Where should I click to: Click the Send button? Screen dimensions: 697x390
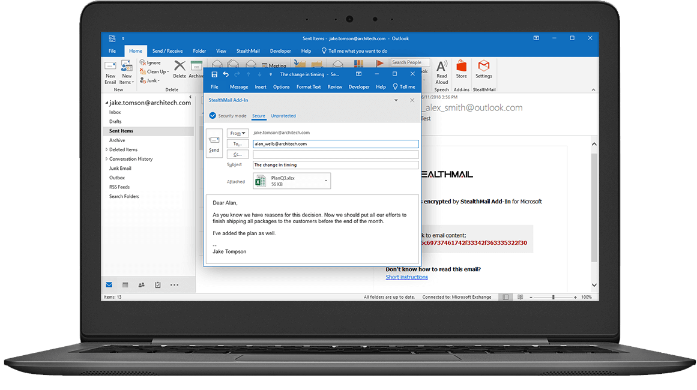[x=214, y=143]
